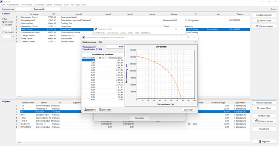Open Wiedervorlagen with the refresh icon
279x146 pixels.
264,27
